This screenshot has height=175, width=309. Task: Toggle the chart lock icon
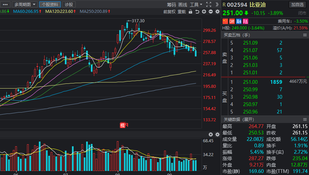(190, 11)
